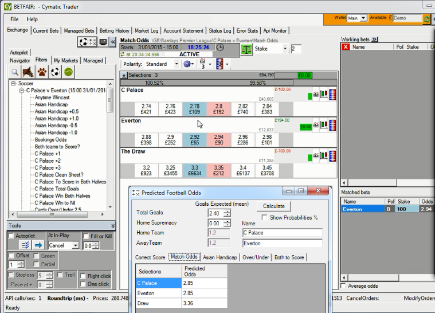Back C Palace at 2.78
The height and width of the screenshot is (313, 435).
[x=194, y=109]
